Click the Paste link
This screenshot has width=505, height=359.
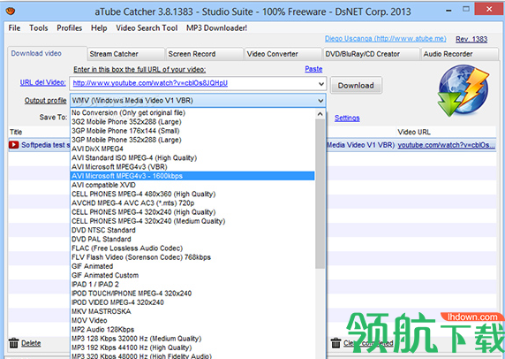313,69
